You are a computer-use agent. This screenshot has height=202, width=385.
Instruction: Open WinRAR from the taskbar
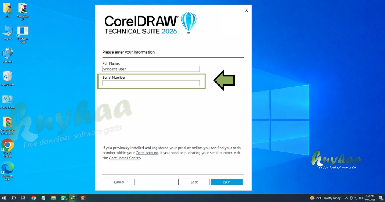coord(83,198)
